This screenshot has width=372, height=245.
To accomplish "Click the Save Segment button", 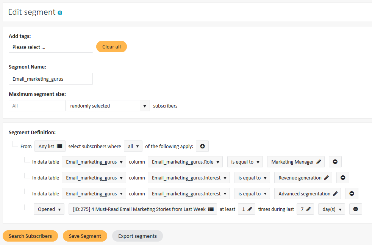I will 85,236.
